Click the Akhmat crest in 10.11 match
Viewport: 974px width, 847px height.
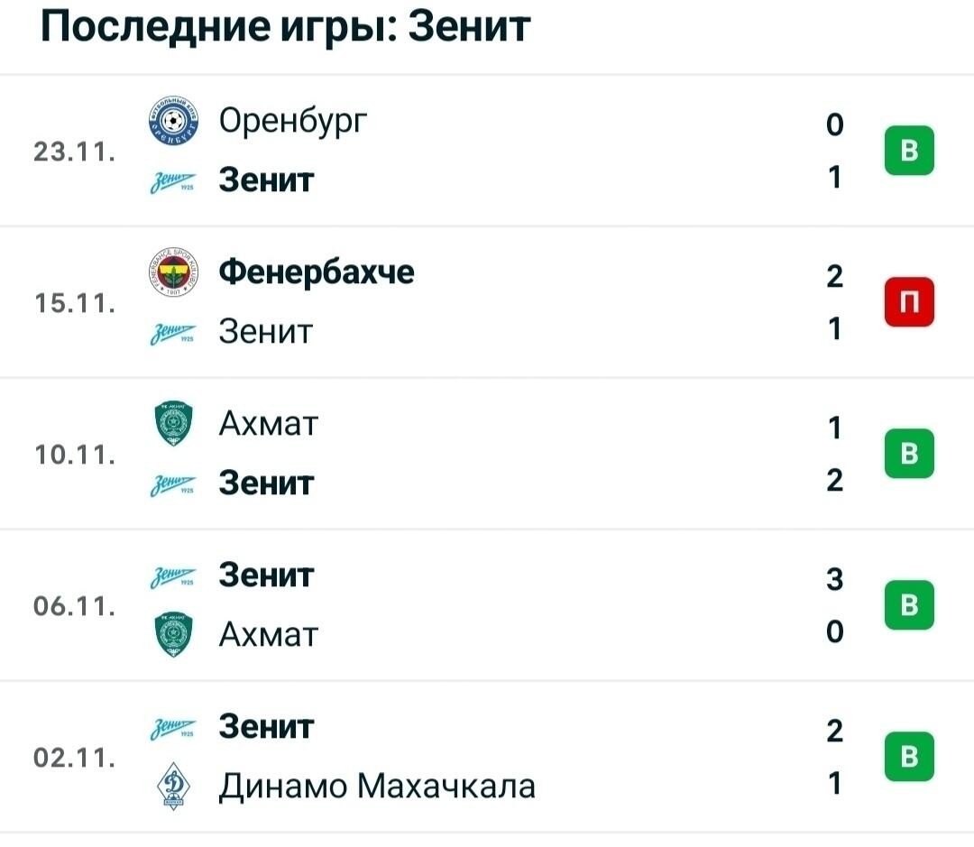pos(173,423)
